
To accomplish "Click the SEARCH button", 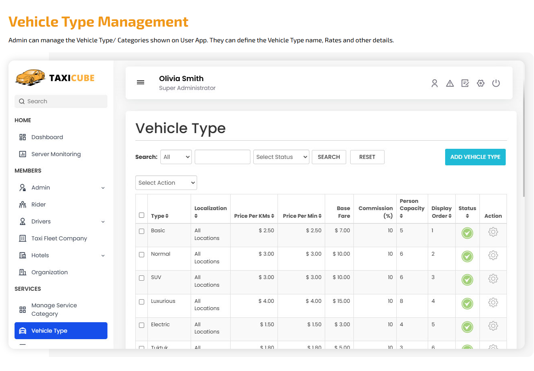I will pos(329,157).
